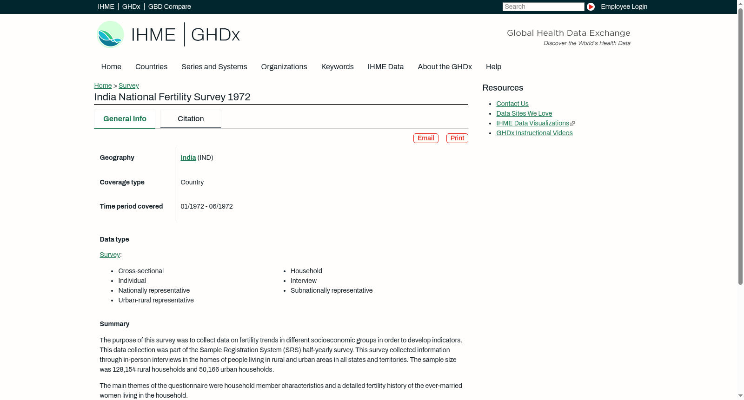Open About the GHDx menu item
The width and height of the screenshot is (744, 400).
point(445,66)
